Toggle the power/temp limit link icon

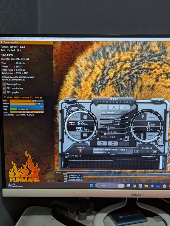click(x=99, y=122)
